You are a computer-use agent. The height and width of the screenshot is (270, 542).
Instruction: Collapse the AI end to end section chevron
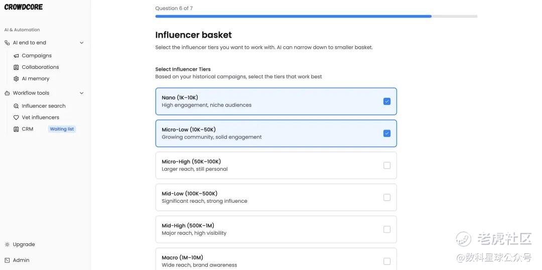pos(82,43)
